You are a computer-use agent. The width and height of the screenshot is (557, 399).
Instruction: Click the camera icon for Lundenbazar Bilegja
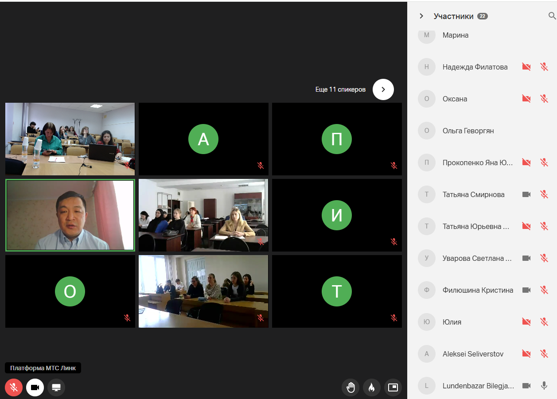pyautogui.click(x=526, y=386)
